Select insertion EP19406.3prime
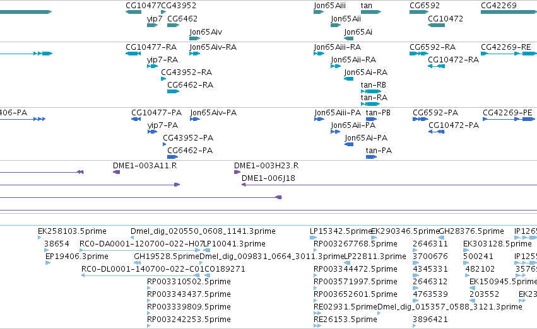This screenshot has width=537, height=329. [x=77, y=257]
